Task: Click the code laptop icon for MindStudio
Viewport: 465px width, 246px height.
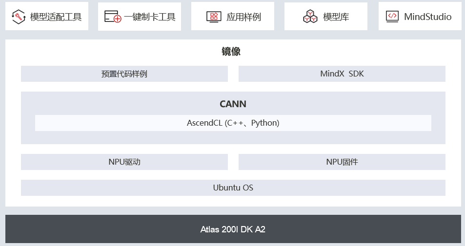Action: [392, 17]
